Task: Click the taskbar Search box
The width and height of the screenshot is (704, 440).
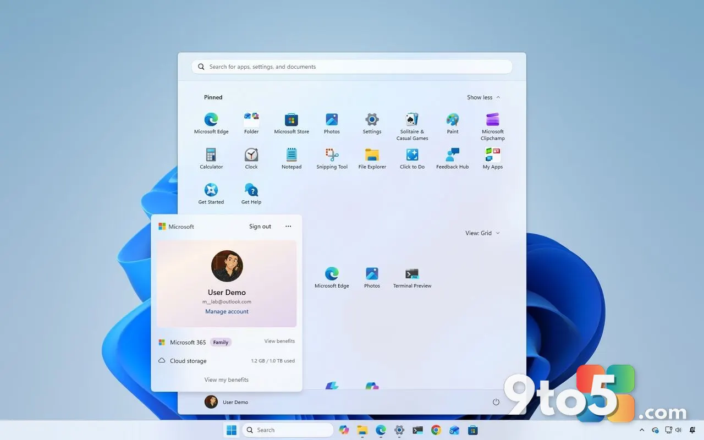Action: point(288,430)
